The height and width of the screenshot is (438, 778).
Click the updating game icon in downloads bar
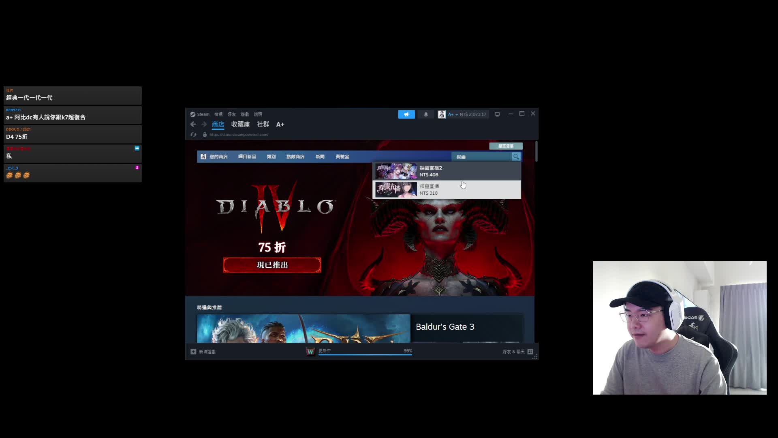pos(310,352)
